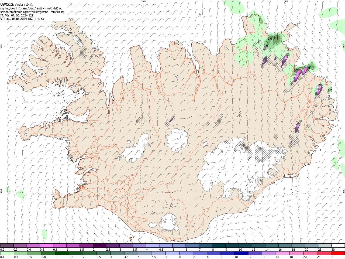Pick the upper legend swatch starting at 0.8
345x259 pixels.
pyautogui.click(x=60, y=246)
